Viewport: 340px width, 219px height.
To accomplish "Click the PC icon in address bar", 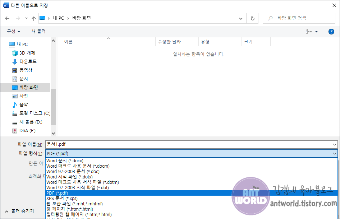I will 42,18.
